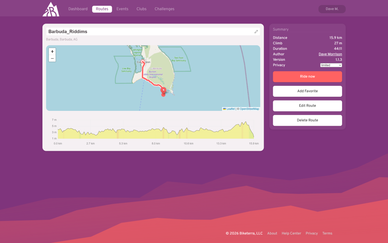Click the pencil edit icon beside route name
The image size is (388, 243).
click(256, 32)
